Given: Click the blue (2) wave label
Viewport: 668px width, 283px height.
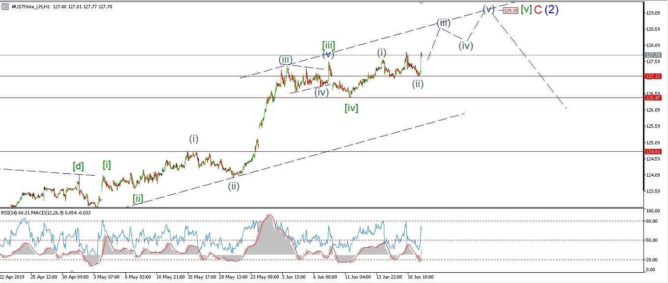Looking at the screenshot, I should pos(551,9).
